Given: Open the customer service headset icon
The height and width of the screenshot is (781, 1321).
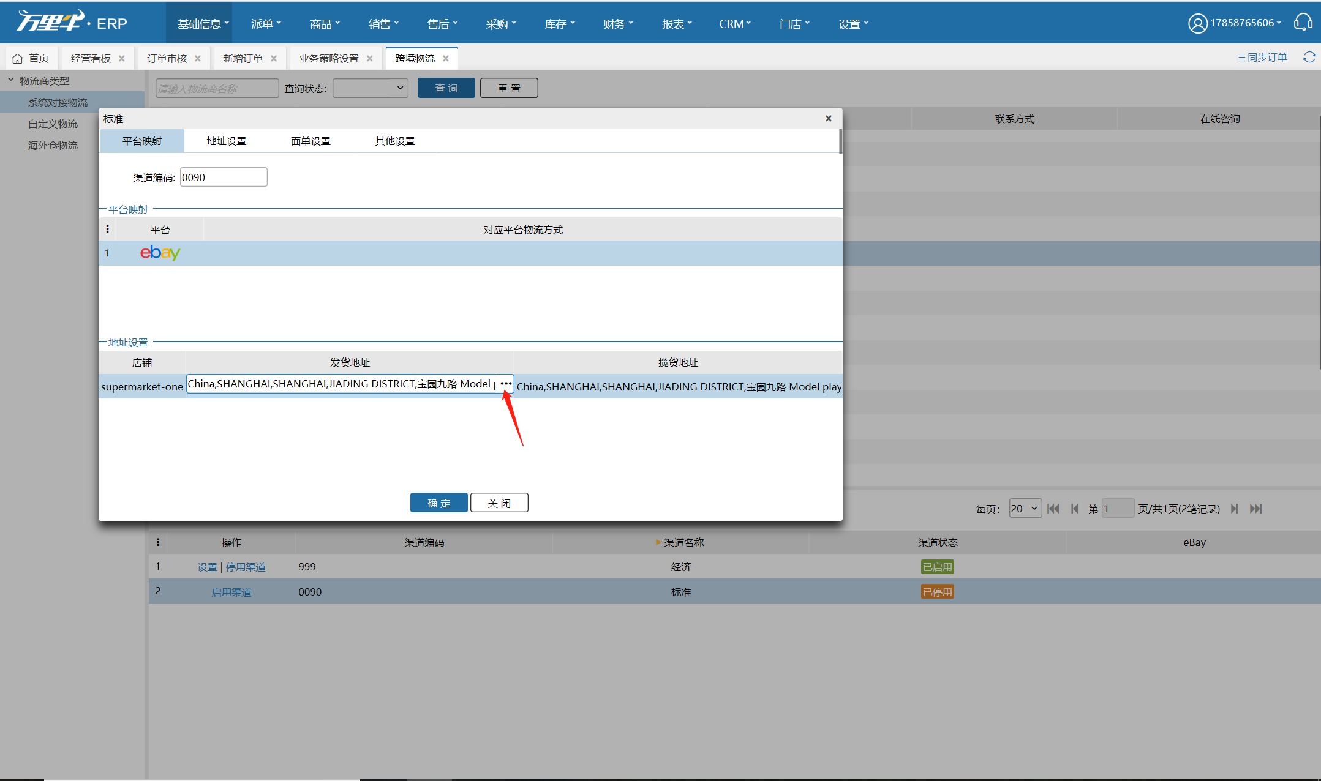Looking at the screenshot, I should click(x=1303, y=23).
